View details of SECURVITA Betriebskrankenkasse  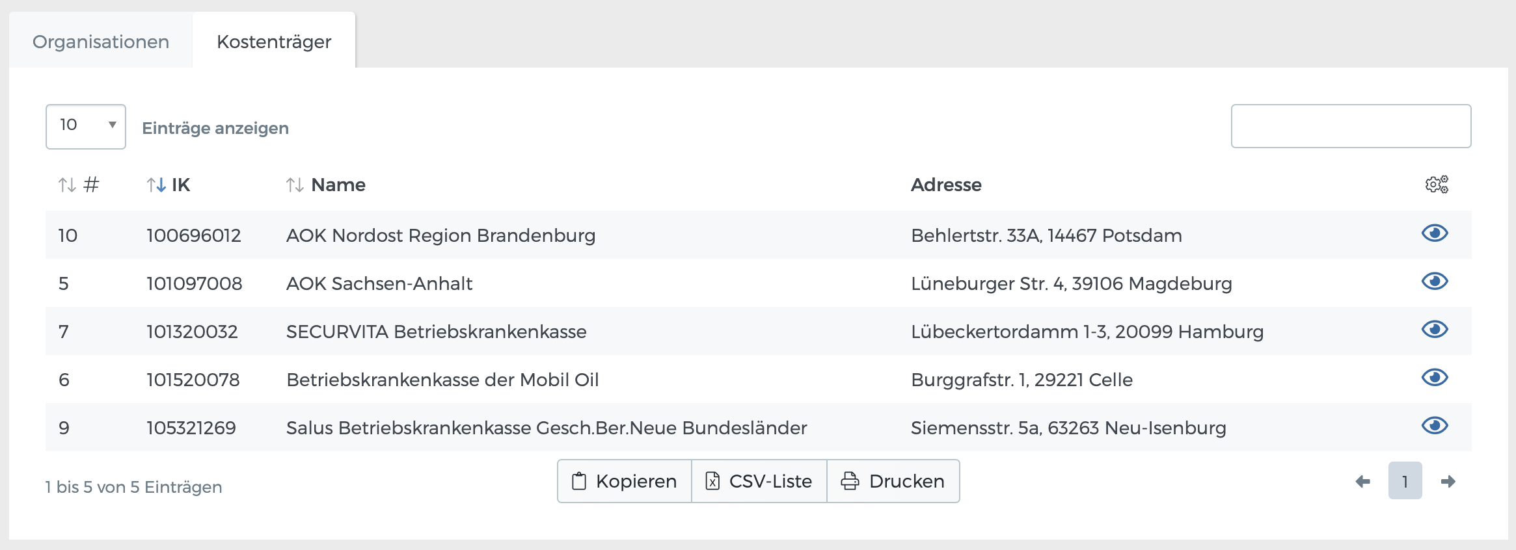point(1435,330)
